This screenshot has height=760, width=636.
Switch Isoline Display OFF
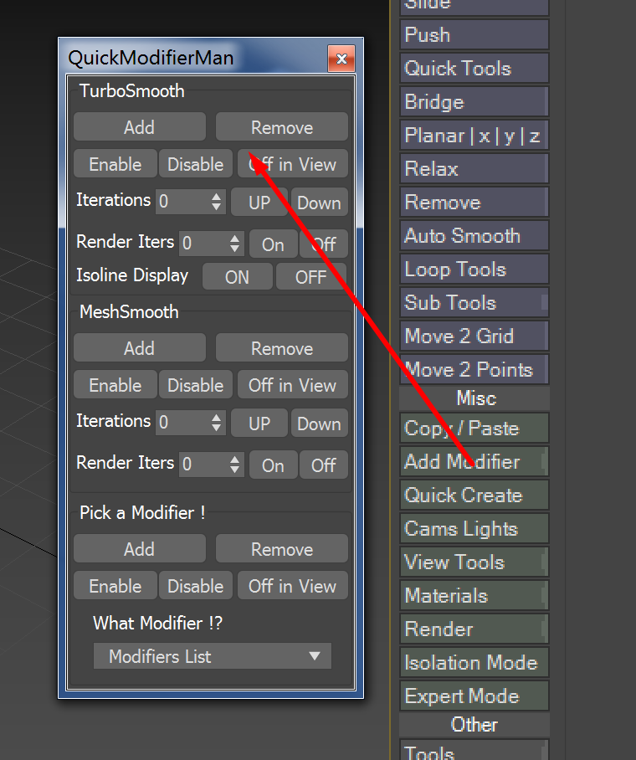(310, 277)
